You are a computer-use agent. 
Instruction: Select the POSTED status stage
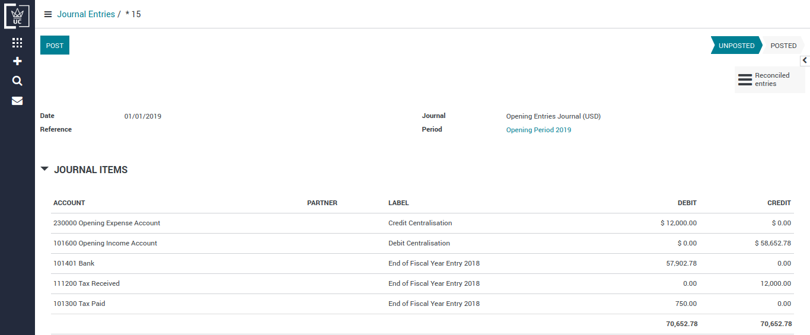[x=783, y=46]
